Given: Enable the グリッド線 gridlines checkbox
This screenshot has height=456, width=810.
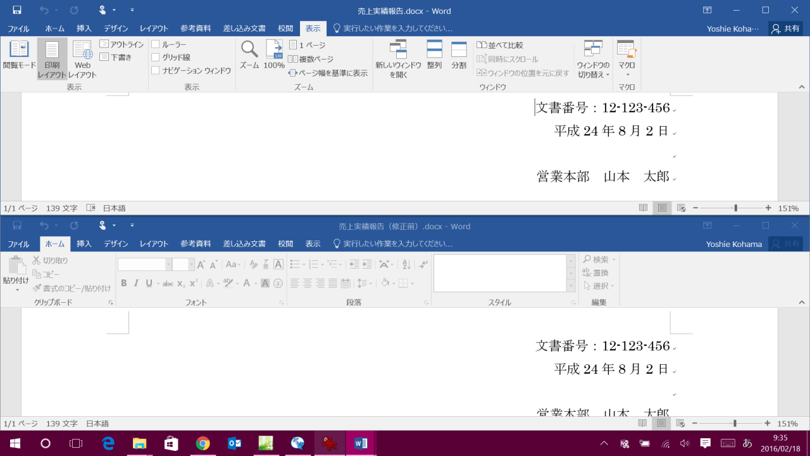Looking at the screenshot, I should (156, 57).
